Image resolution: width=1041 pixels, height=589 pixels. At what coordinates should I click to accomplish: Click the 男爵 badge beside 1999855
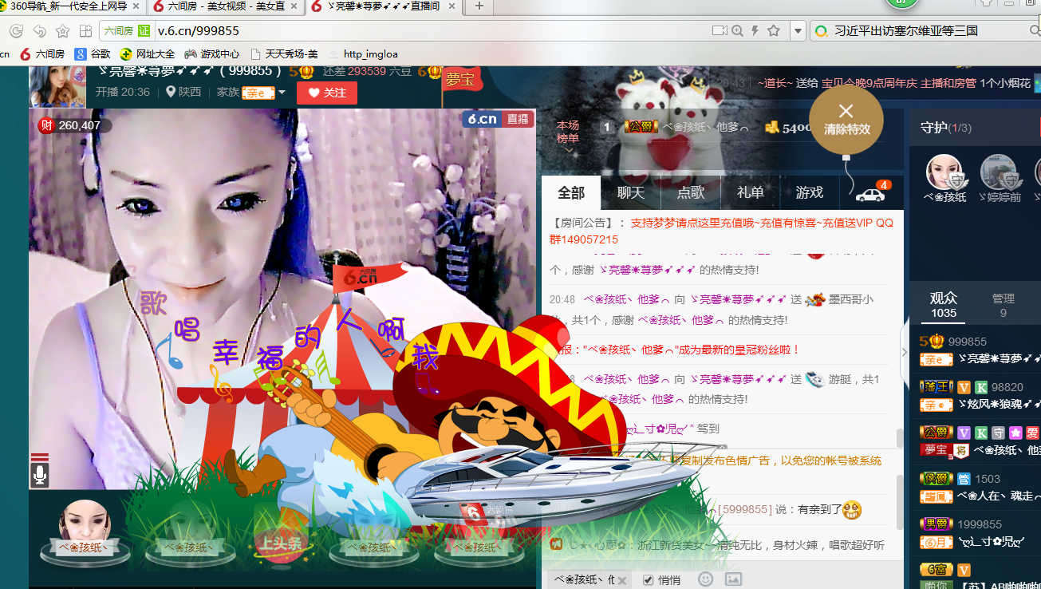(936, 524)
